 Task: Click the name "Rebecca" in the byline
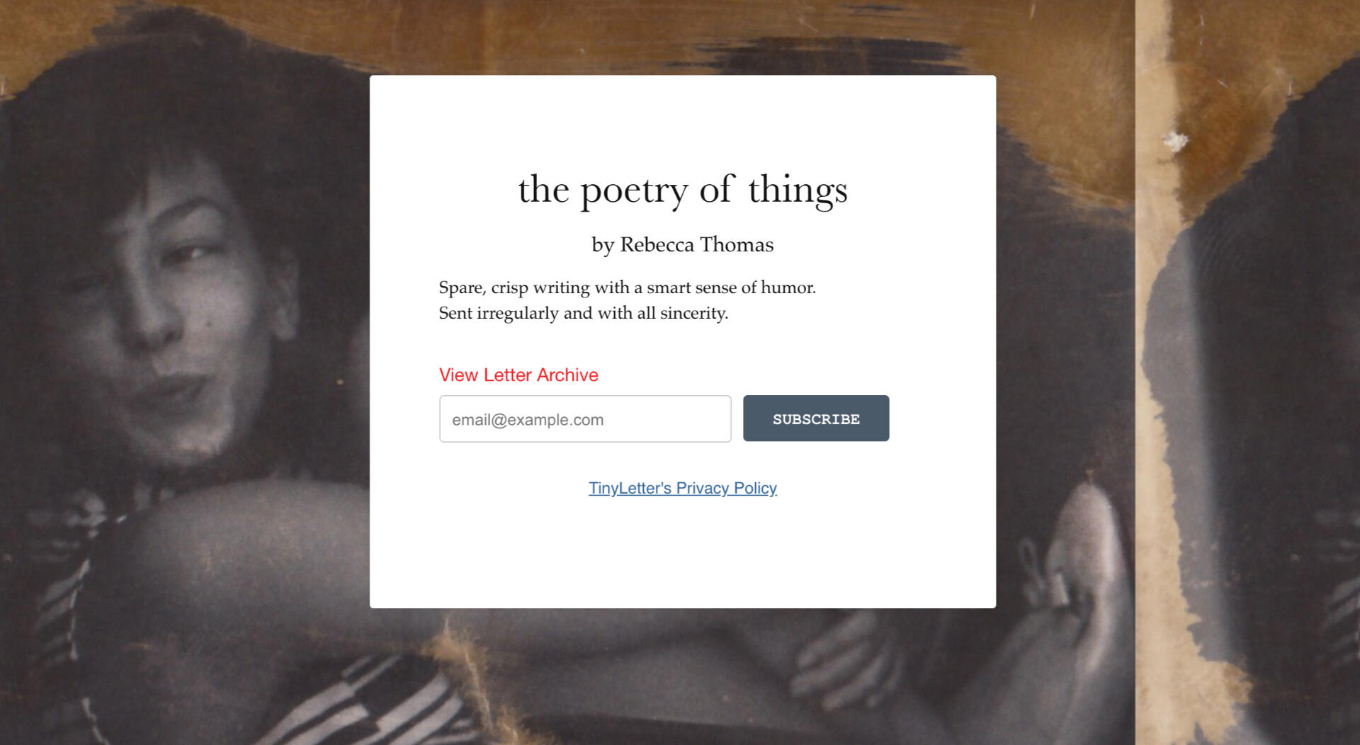pyautogui.click(x=657, y=244)
